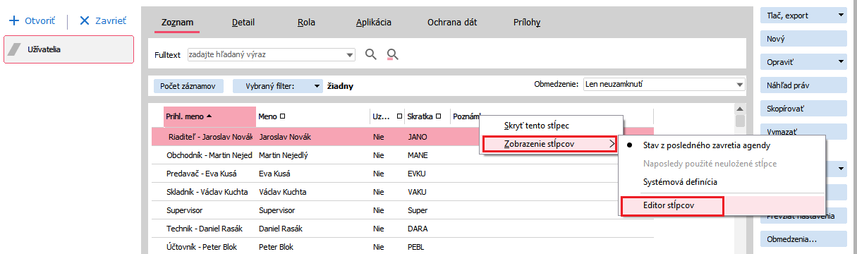The width and height of the screenshot is (857, 254).
Task: Select the Užívatelia item in left panel
Action: 69,49
